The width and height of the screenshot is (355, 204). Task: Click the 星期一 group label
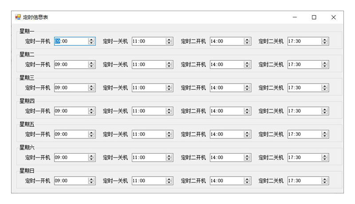[x=27, y=31]
